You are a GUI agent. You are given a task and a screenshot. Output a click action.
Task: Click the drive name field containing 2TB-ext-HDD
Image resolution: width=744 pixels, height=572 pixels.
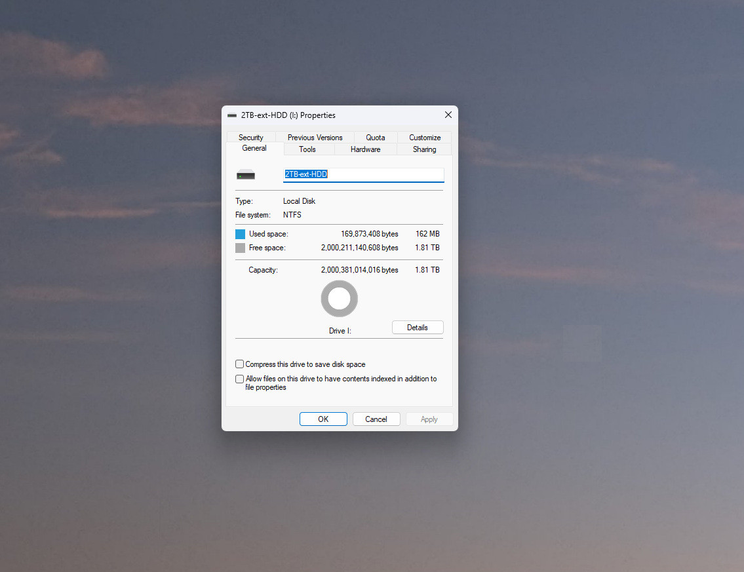pos(363,174)
